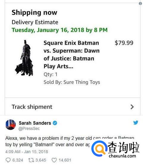Click the chaxunla magnifier logo icon
143x165 pixels.
pyautogui.click(x=99, y=148)
